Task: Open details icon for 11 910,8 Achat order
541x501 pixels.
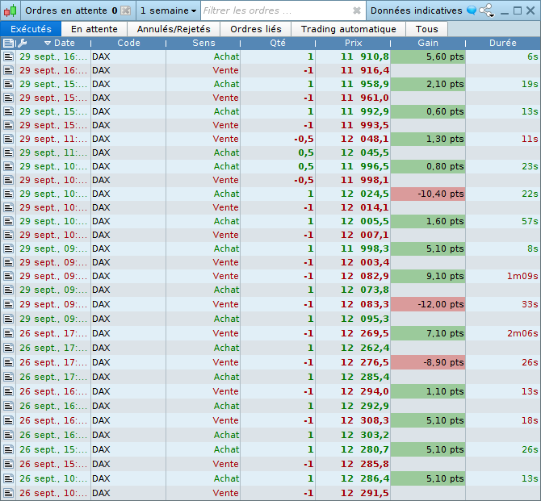Action: pos(8,56)
